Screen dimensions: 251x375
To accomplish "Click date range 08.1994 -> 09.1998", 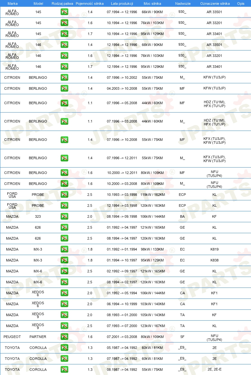I will click(x=122, y=216).
